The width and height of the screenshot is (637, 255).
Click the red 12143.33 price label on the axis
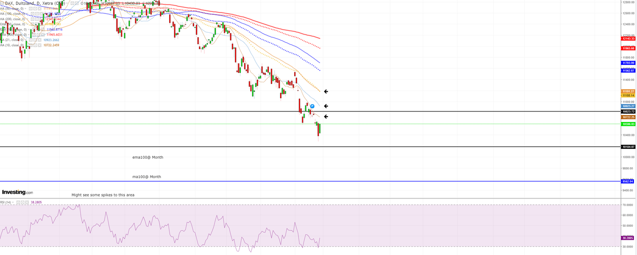(628, 38)
